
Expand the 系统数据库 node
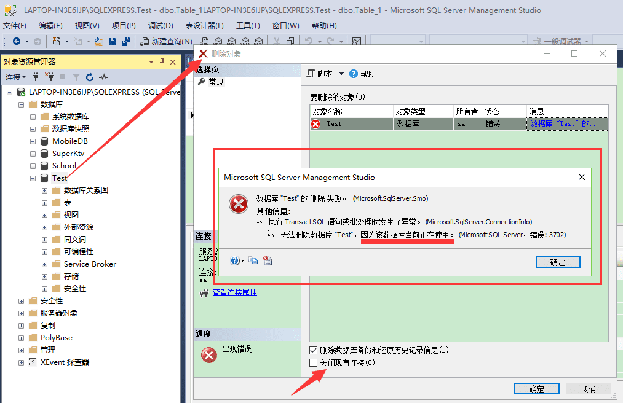coord(33,117)
